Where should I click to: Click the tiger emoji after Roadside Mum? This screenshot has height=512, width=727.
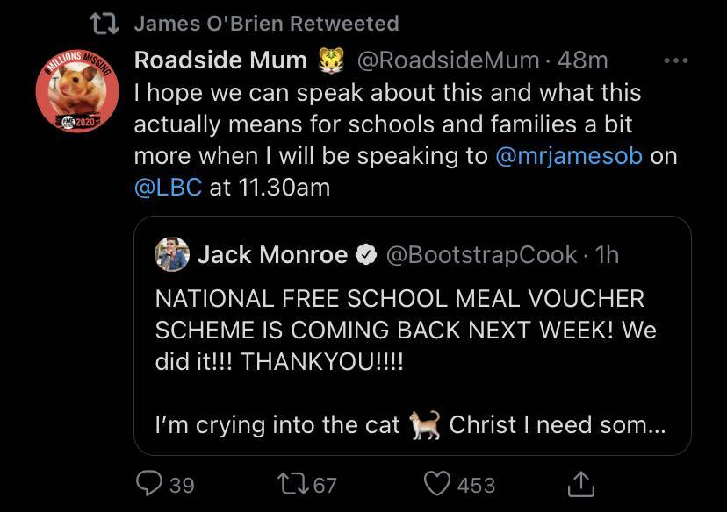point(332,60)
